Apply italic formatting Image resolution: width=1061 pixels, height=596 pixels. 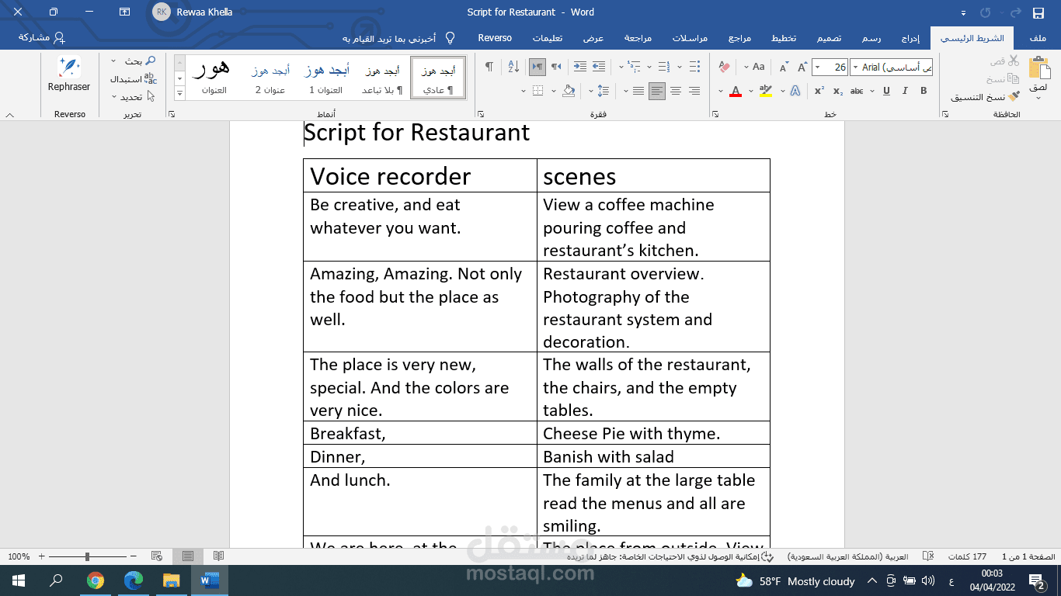[905, 91]
